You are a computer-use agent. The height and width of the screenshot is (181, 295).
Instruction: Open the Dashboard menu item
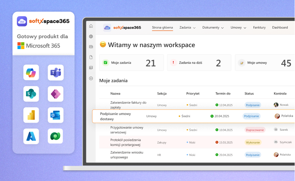coord(280,28)
